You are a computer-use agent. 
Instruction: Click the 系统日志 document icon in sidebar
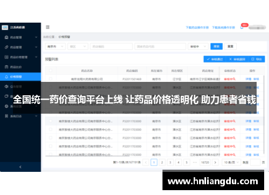[6, 116]
